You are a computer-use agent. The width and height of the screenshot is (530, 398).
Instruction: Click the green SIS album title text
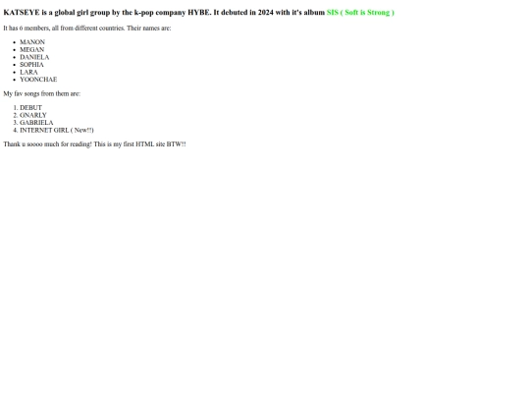click(x=360, y=13)
